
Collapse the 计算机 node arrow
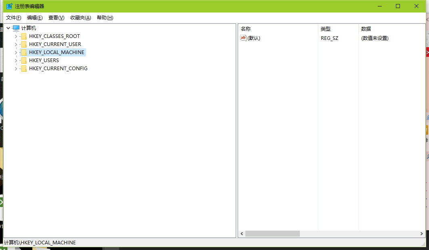[x=8, y=28]
